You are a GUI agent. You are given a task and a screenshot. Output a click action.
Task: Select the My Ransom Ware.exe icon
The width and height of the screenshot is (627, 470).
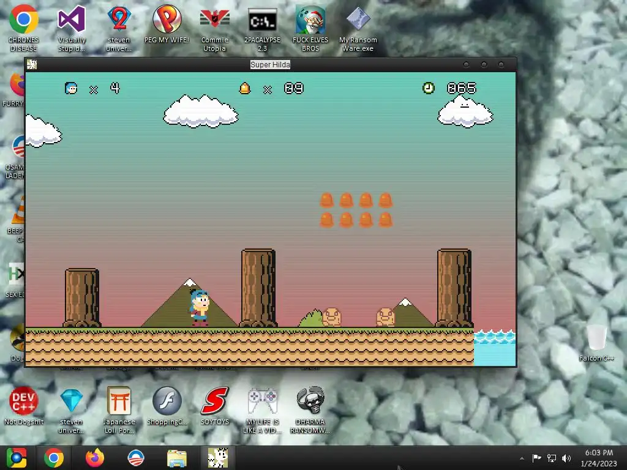[358, 28]
